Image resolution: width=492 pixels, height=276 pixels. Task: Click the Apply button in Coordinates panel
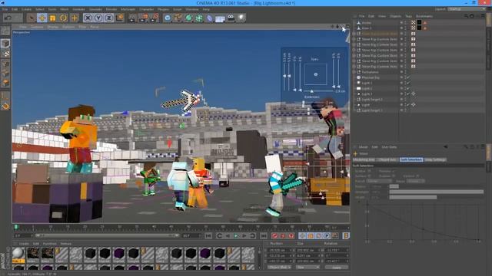[x=337, y=268]
